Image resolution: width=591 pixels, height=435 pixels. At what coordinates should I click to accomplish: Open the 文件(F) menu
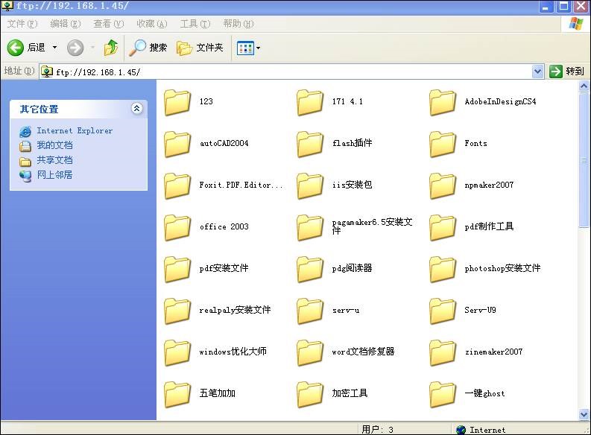pos(22,24)
